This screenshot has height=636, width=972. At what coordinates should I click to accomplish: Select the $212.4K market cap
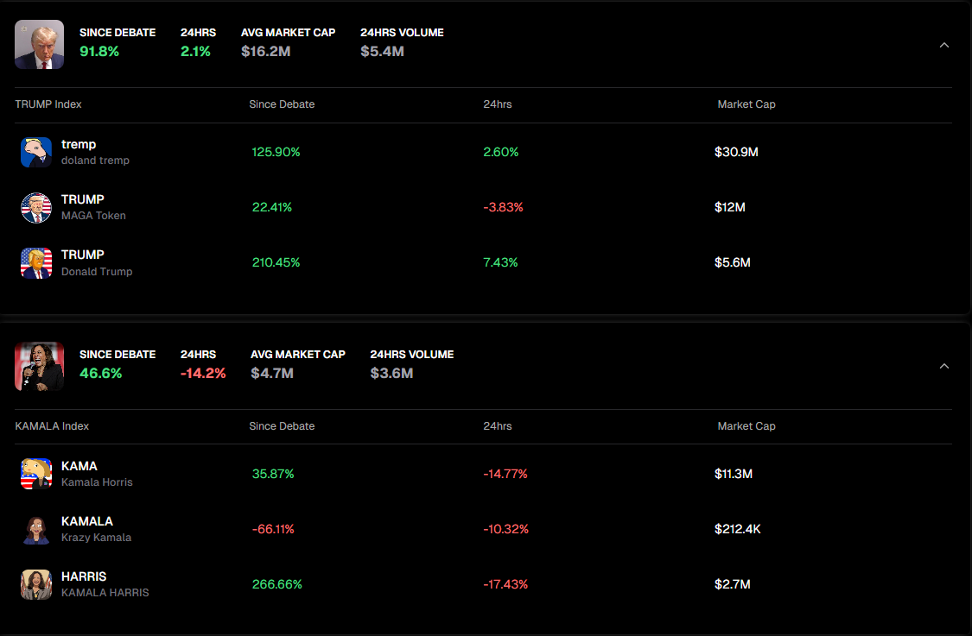[738, 530]
